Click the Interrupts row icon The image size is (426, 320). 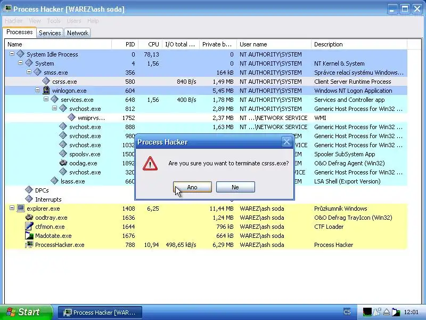click(29, 199)
